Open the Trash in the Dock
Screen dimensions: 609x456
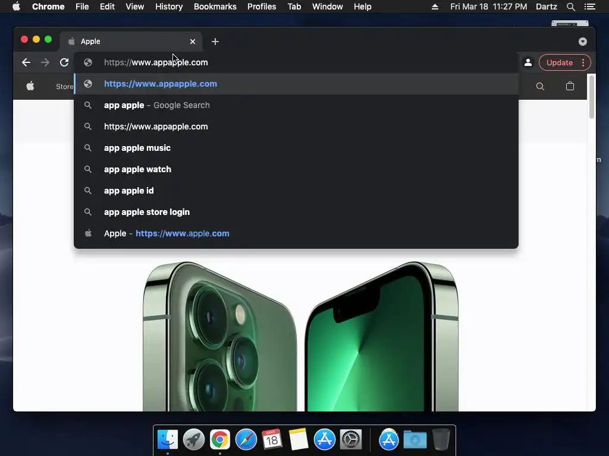(441, 439)
